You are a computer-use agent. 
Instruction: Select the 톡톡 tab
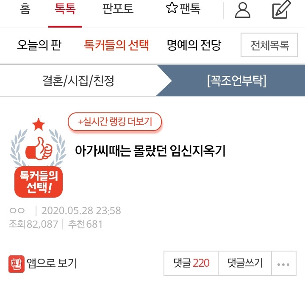click(x=65, y=9)
